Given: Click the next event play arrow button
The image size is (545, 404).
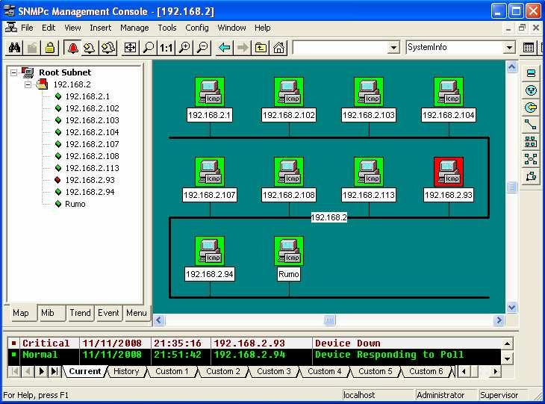Looking at the screenshot, I should pos(41,371).
